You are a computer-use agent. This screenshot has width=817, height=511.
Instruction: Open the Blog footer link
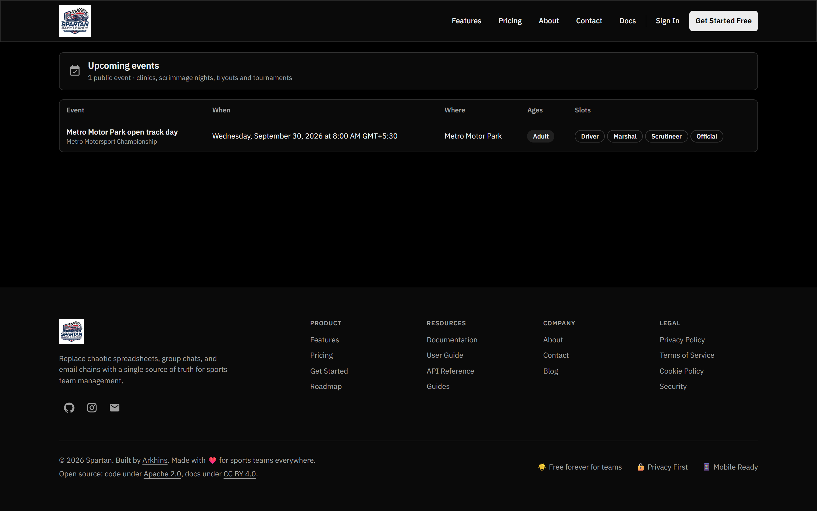click(x=550, y=371)
